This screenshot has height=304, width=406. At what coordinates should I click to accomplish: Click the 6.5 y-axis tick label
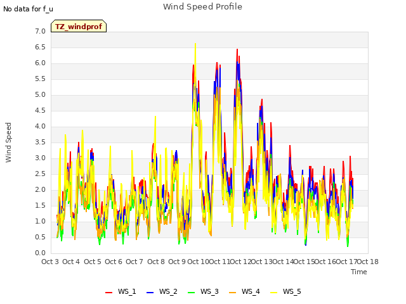[x=40, y=47]
